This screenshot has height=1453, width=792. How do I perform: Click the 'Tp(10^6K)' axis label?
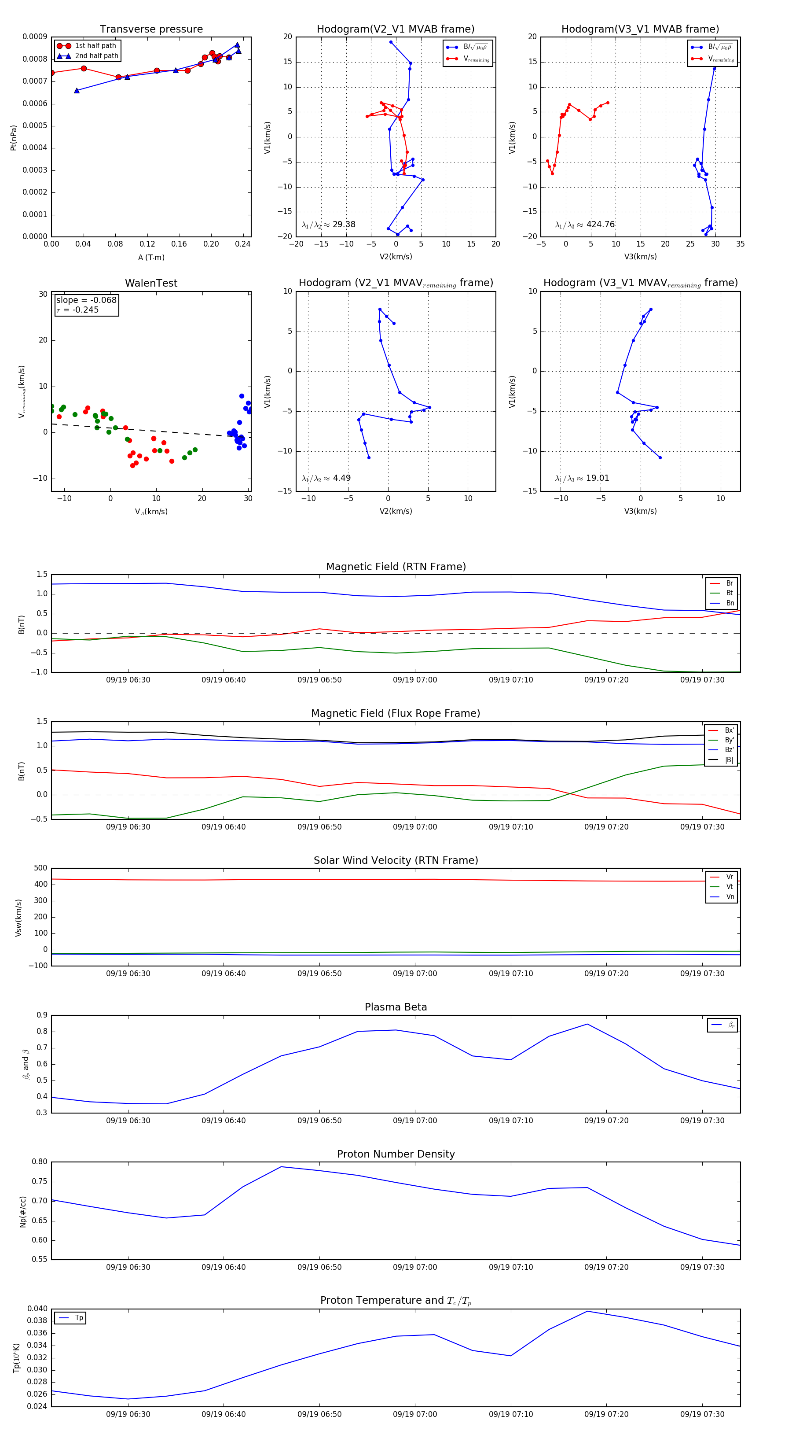(x=17, y=1358)
